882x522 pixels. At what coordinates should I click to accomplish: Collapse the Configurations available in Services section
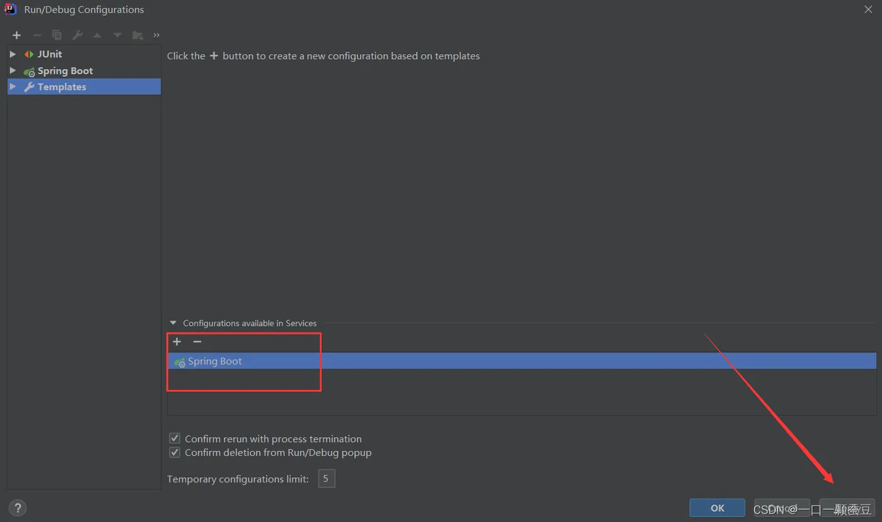[x=173, y=323]
